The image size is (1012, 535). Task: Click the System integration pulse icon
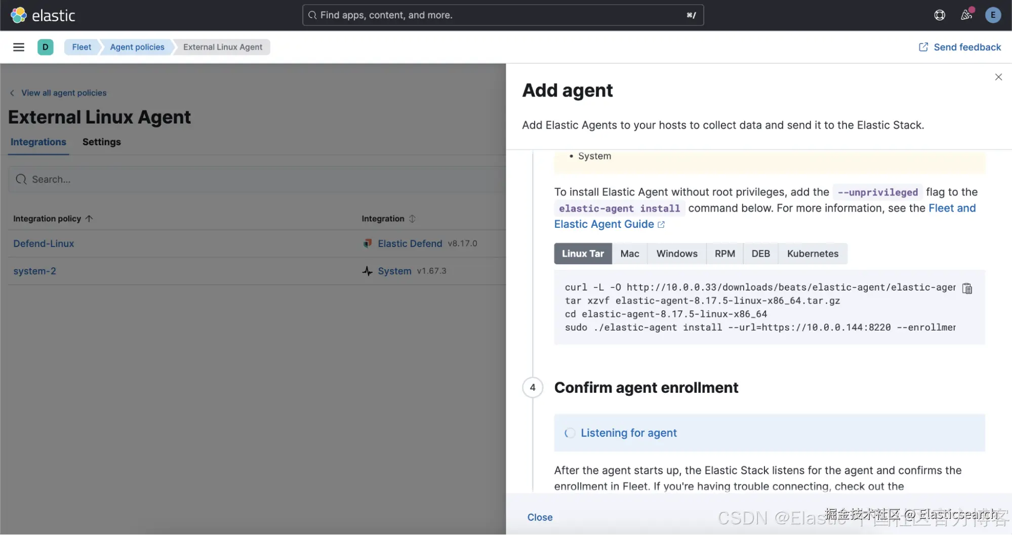368,271
